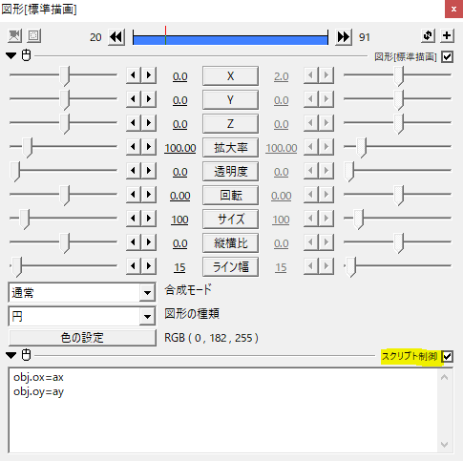Click the grid display icon beside camera icon
This screenshot has height=461, width=463.
pos(33,36)
